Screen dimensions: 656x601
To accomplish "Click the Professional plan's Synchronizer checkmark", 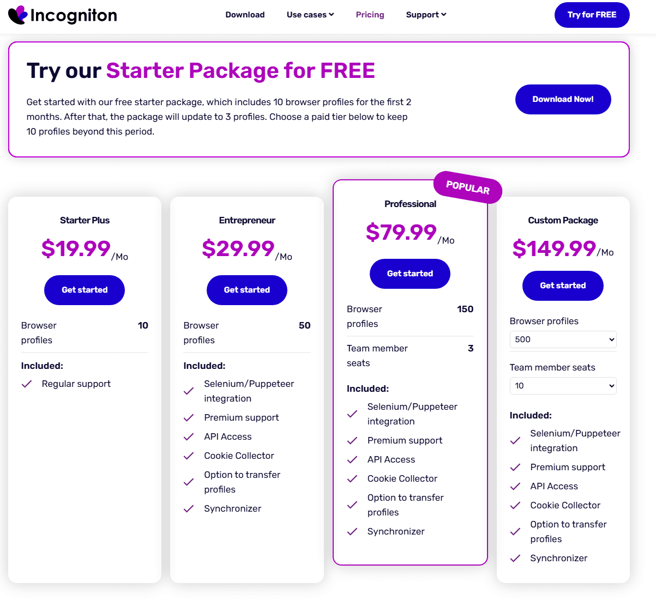I will coord(352,532).
